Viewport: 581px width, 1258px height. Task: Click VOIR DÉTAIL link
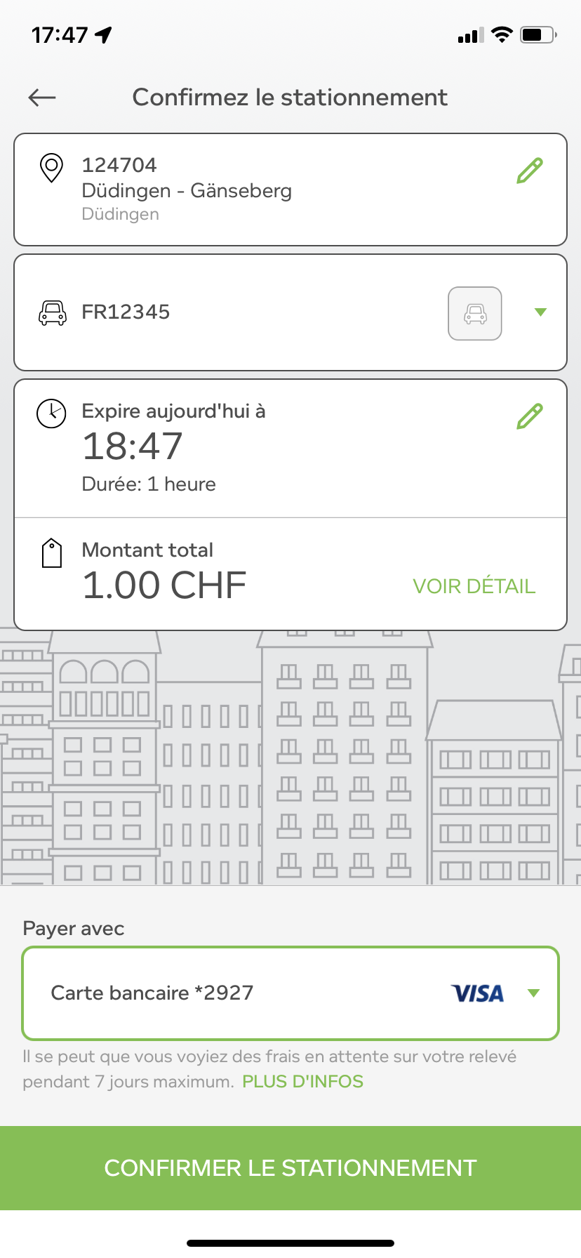pos(474,586)
